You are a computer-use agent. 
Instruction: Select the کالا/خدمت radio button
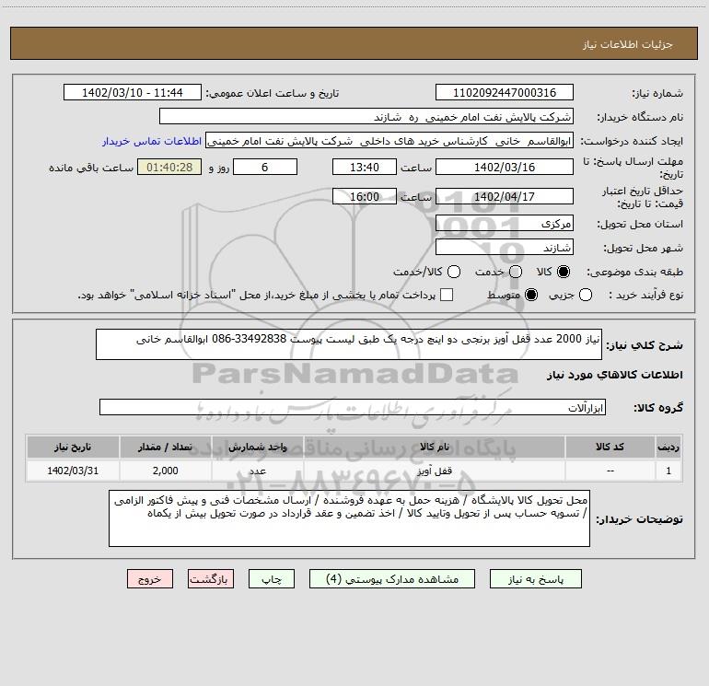[x=454, y=272]
